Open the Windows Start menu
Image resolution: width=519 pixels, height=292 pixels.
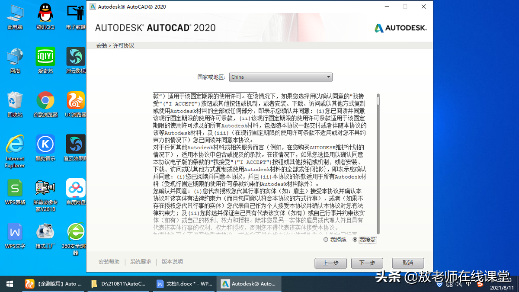pos(9,284)
